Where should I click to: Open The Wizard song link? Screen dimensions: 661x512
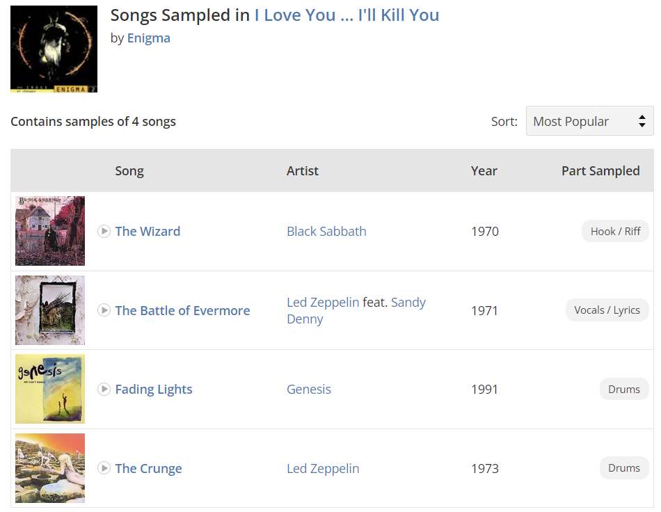click(x=148, y=231)
